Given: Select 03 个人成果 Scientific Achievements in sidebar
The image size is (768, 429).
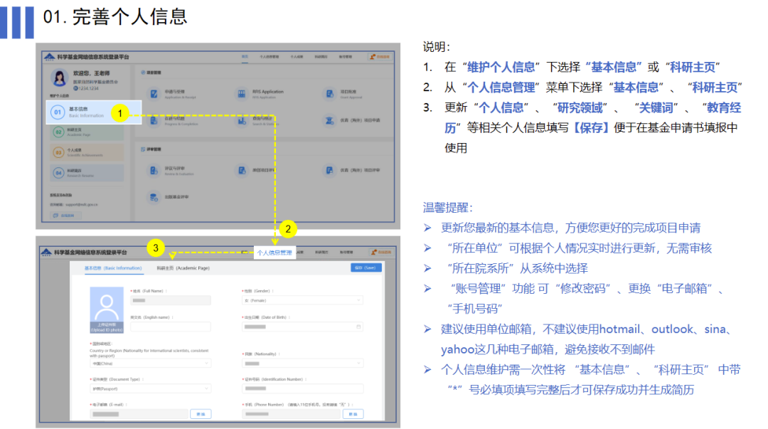Looking at the screenshot, I should [x=87, y=152].
